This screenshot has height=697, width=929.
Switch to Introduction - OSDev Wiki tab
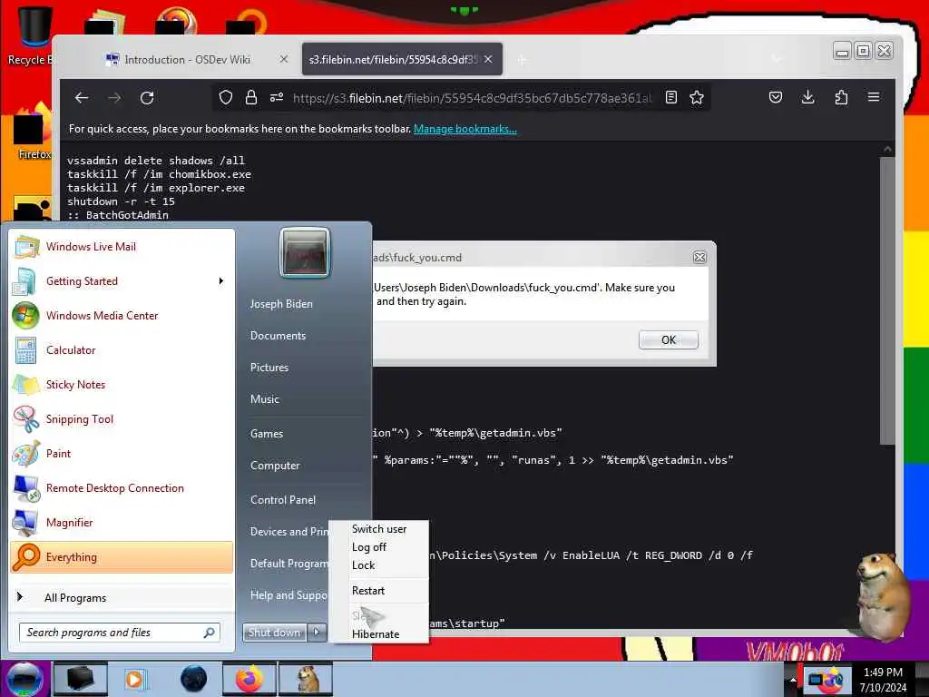pyautogui.click(x=187, y=59)
